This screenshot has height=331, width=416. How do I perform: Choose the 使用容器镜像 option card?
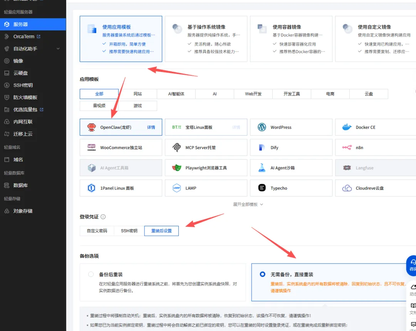(291, 39)
